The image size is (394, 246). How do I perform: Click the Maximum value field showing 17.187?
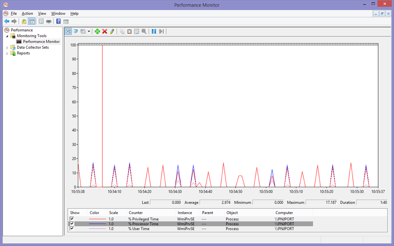[321, 202]
